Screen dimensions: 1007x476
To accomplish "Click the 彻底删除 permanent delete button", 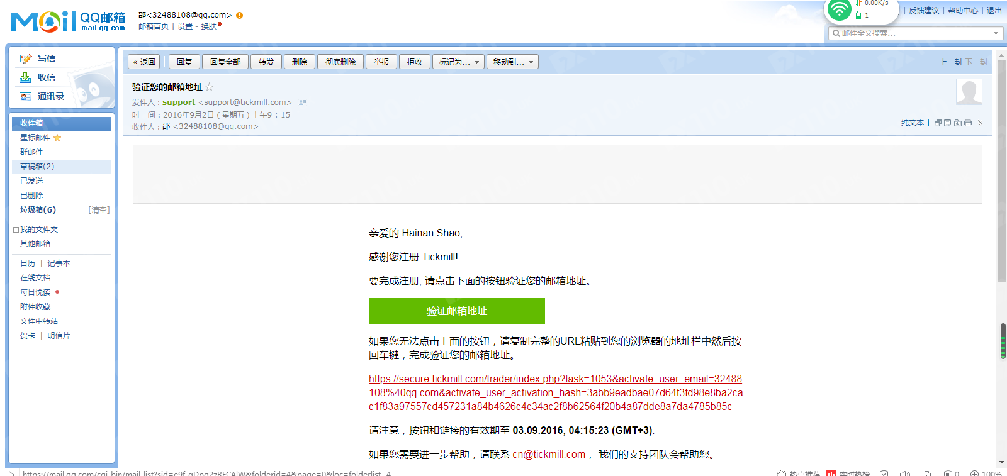I will click(340, 62).
